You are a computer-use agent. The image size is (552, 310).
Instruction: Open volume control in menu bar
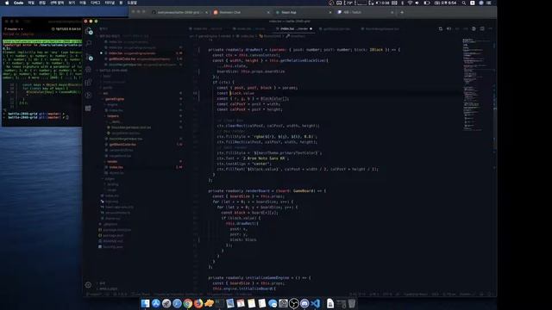point(417,3)
